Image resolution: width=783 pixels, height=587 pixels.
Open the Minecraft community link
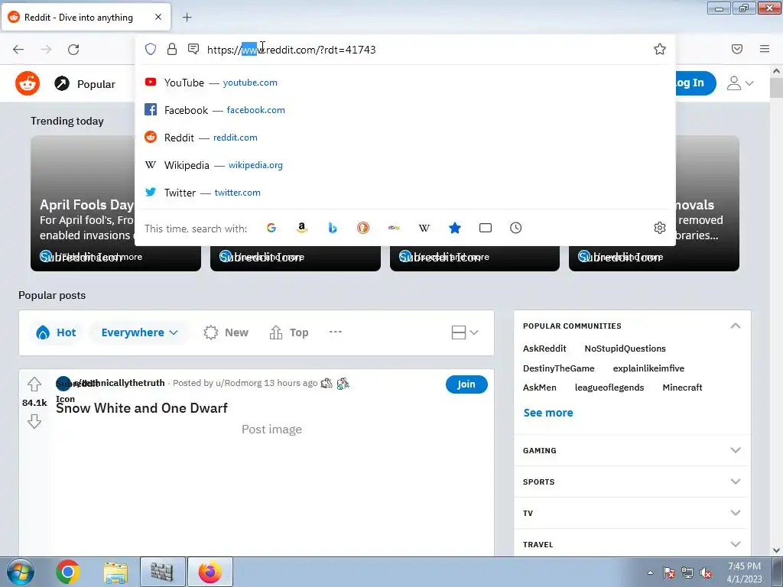click(682, 388)
